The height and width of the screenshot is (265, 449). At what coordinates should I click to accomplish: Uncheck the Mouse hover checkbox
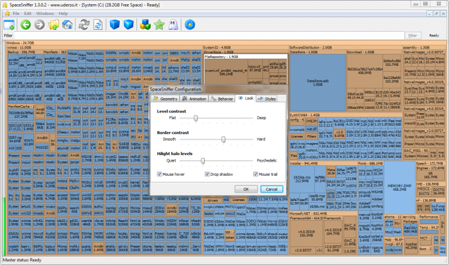click(x=158, y=175)
